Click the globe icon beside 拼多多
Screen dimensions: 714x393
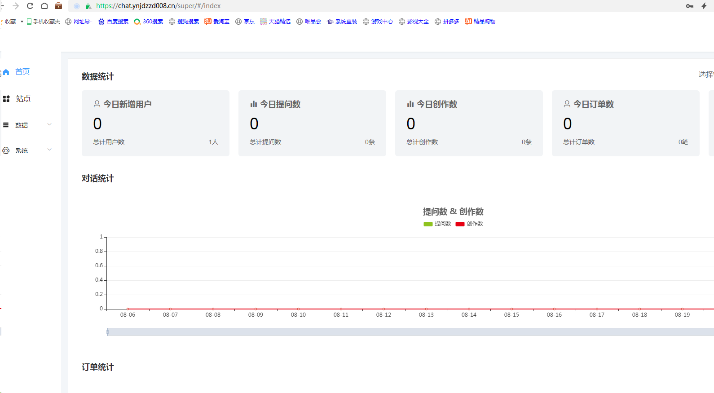click(438, 22)
